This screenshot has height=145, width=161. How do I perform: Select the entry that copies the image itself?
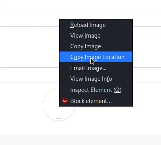pos(96,46)
